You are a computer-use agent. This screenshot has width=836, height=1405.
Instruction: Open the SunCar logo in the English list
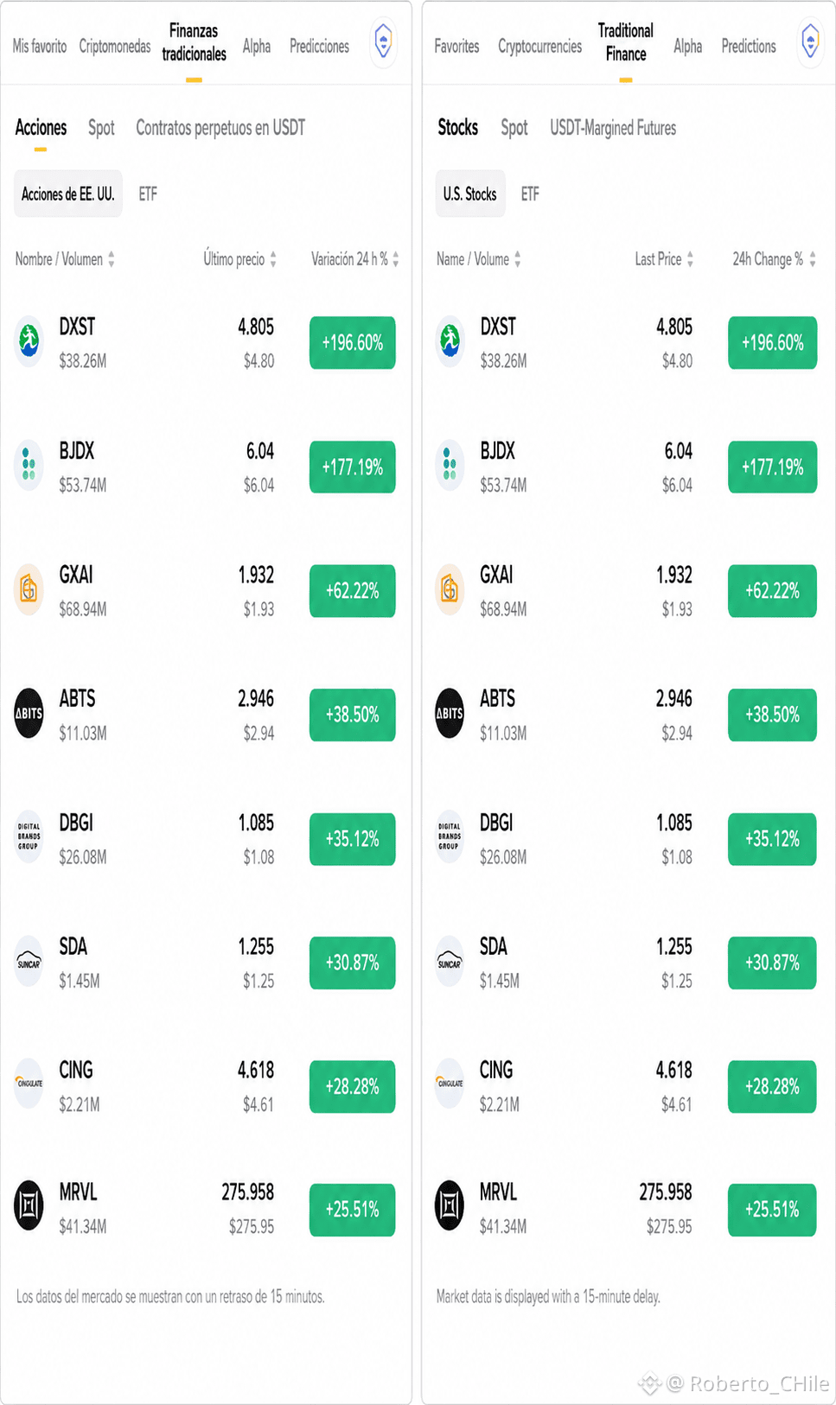point(450,961)
